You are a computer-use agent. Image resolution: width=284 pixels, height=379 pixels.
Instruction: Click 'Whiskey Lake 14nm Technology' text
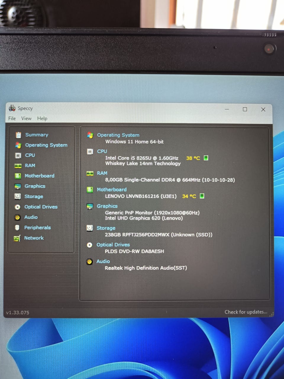(143, 163)
